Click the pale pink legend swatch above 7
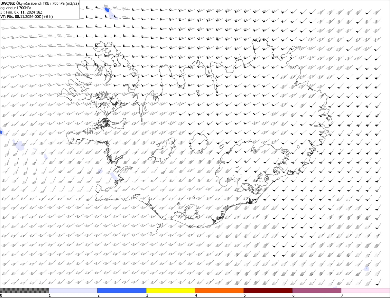 pos(366,291)
